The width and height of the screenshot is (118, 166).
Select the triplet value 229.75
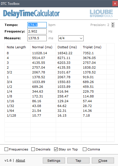(88, 91)
